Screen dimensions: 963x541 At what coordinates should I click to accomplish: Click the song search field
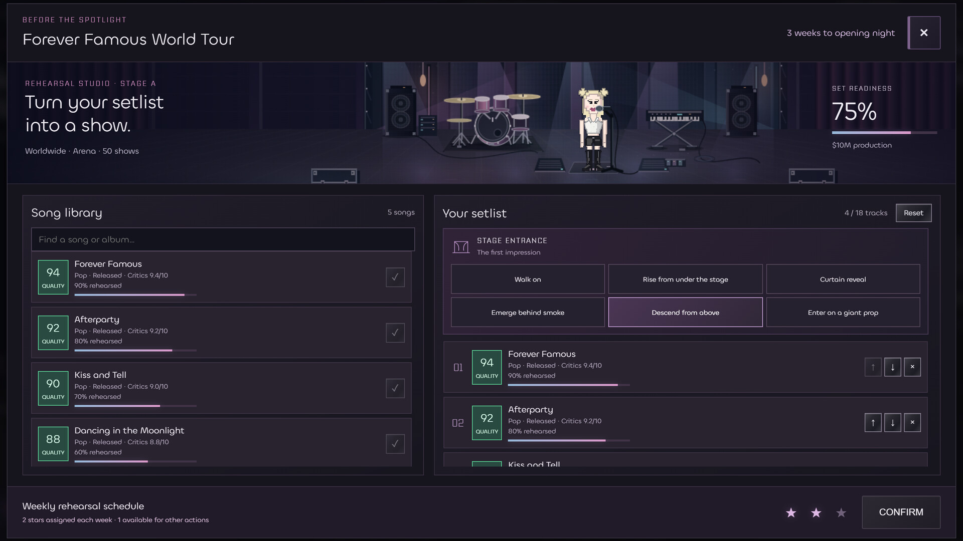coord(223,239)
